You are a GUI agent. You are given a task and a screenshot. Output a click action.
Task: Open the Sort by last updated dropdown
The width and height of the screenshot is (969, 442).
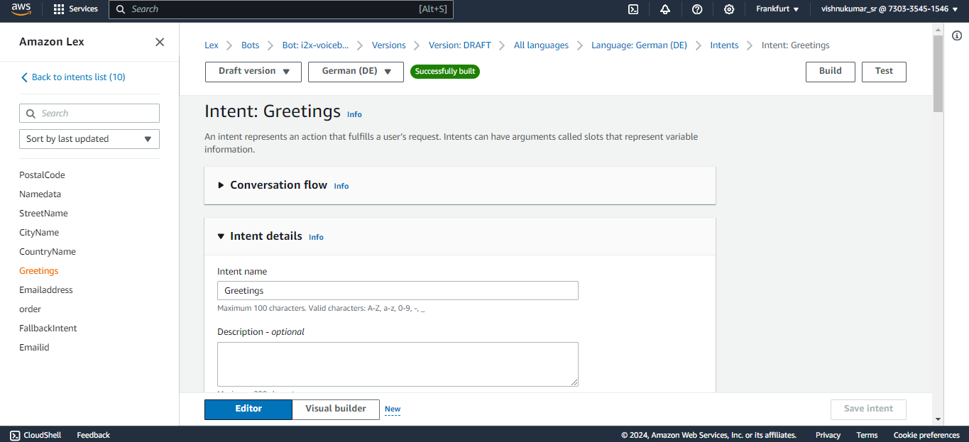pyautogui.click(x=89, y=139)
